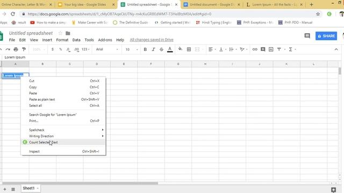Open vertical align dropdown
Viewport: 344px width, 193px height.
coord(223,49)
